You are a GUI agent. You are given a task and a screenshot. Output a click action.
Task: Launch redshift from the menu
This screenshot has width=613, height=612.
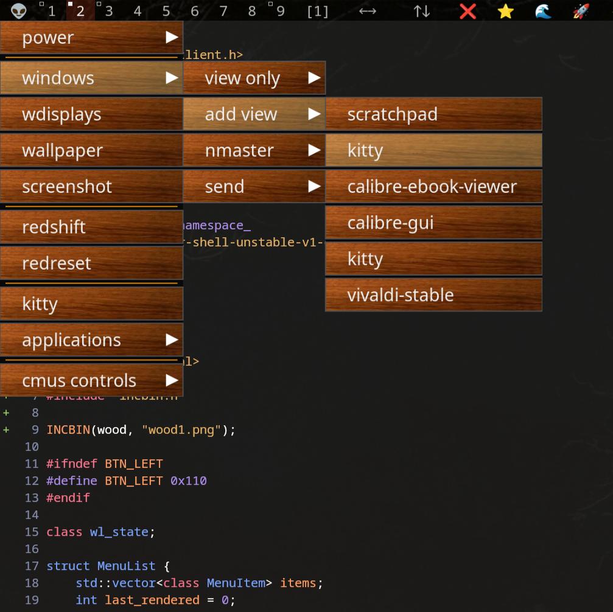point(91,227)
